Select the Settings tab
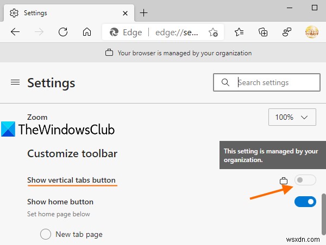This screenshot has height=245, width=326. [69, 13]
